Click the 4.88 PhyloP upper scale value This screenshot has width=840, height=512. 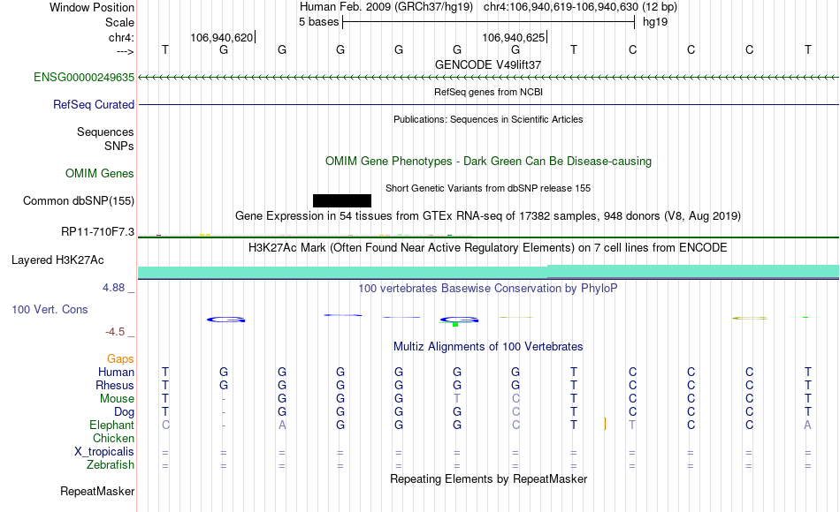tap(113, 288)
